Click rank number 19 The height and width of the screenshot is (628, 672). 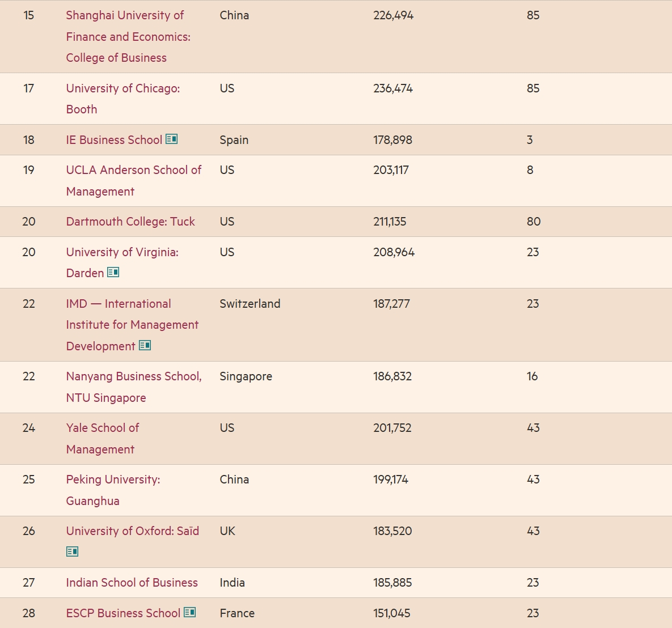(29, 170)
